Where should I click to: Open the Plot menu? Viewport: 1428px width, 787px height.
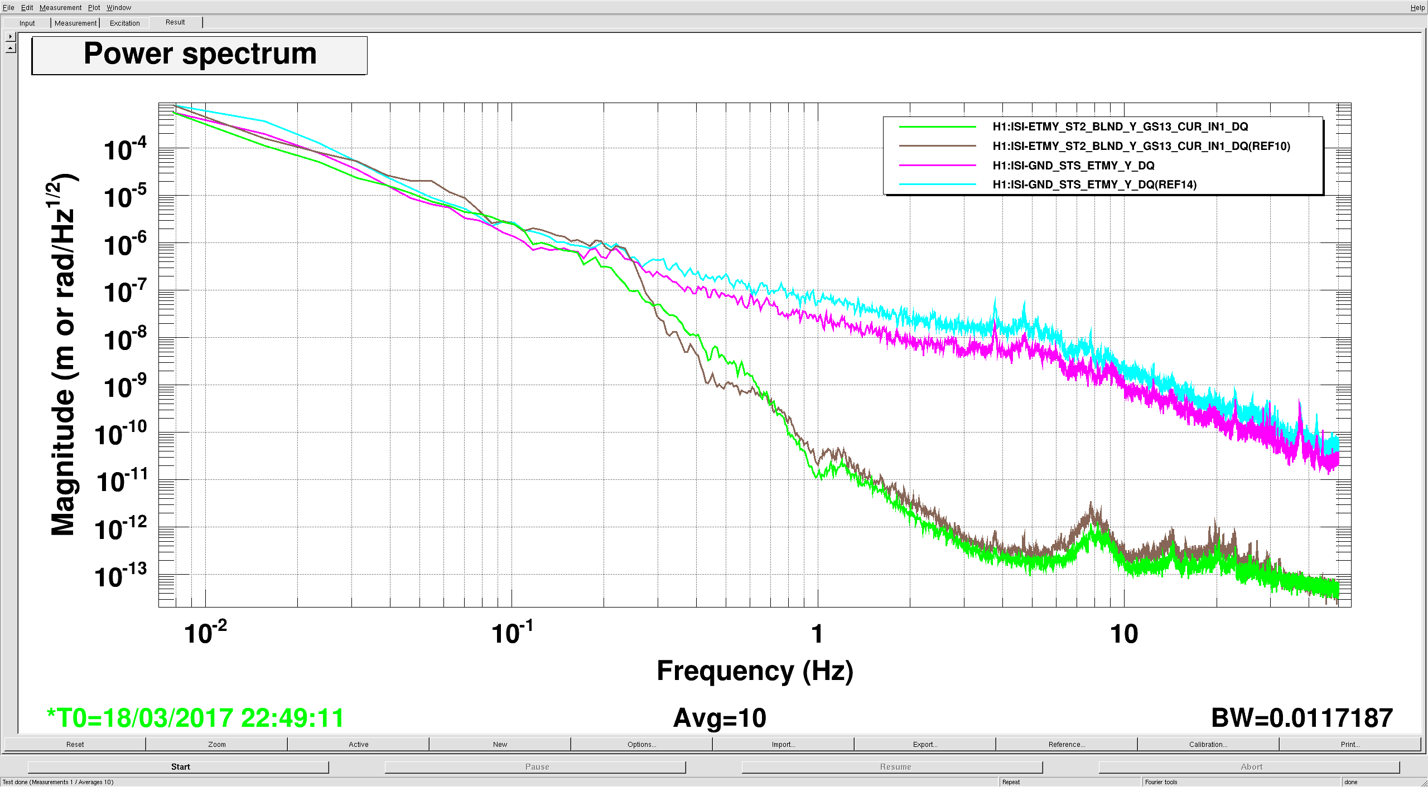[94, 7]
